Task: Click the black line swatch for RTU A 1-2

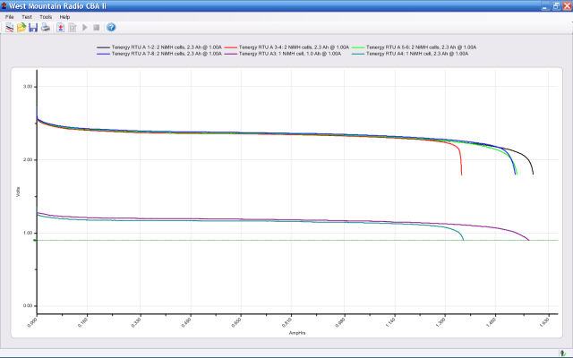Action: tap(104, 47)
